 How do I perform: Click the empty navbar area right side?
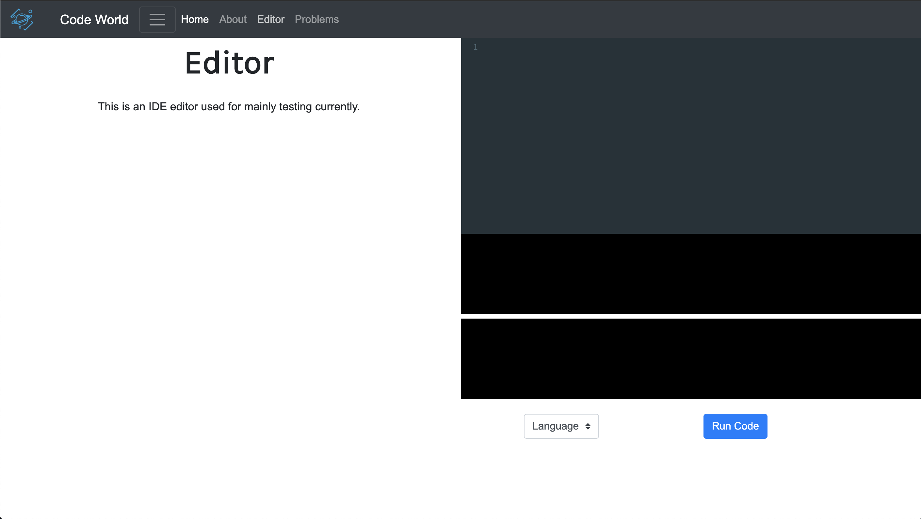pyautogui.click(x=643, y=19)
